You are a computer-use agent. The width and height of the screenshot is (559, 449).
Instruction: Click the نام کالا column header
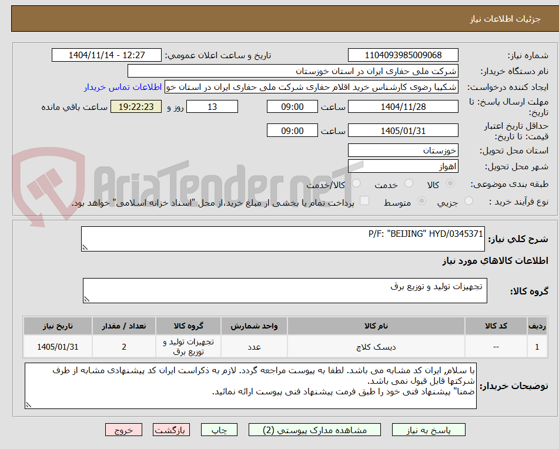click(376, 326)
